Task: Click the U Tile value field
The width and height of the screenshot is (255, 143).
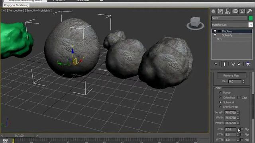Action: pyautogui.click(x=231, y=129)
